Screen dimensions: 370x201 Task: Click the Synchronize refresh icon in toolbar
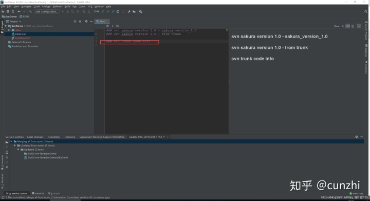point(13,11)
